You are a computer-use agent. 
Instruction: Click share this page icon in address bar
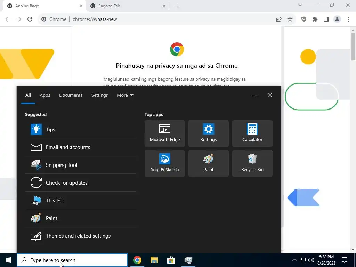point(279,19)
